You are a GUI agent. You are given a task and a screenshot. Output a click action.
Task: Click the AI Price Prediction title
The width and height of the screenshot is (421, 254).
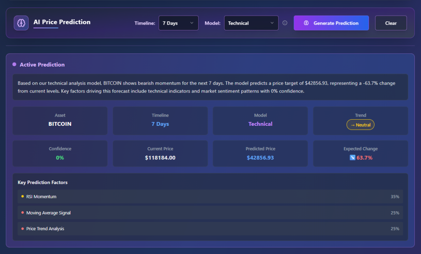62,22
